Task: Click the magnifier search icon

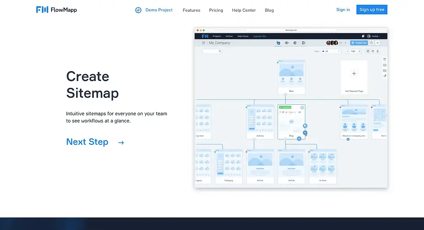Action: click(220, 51)
